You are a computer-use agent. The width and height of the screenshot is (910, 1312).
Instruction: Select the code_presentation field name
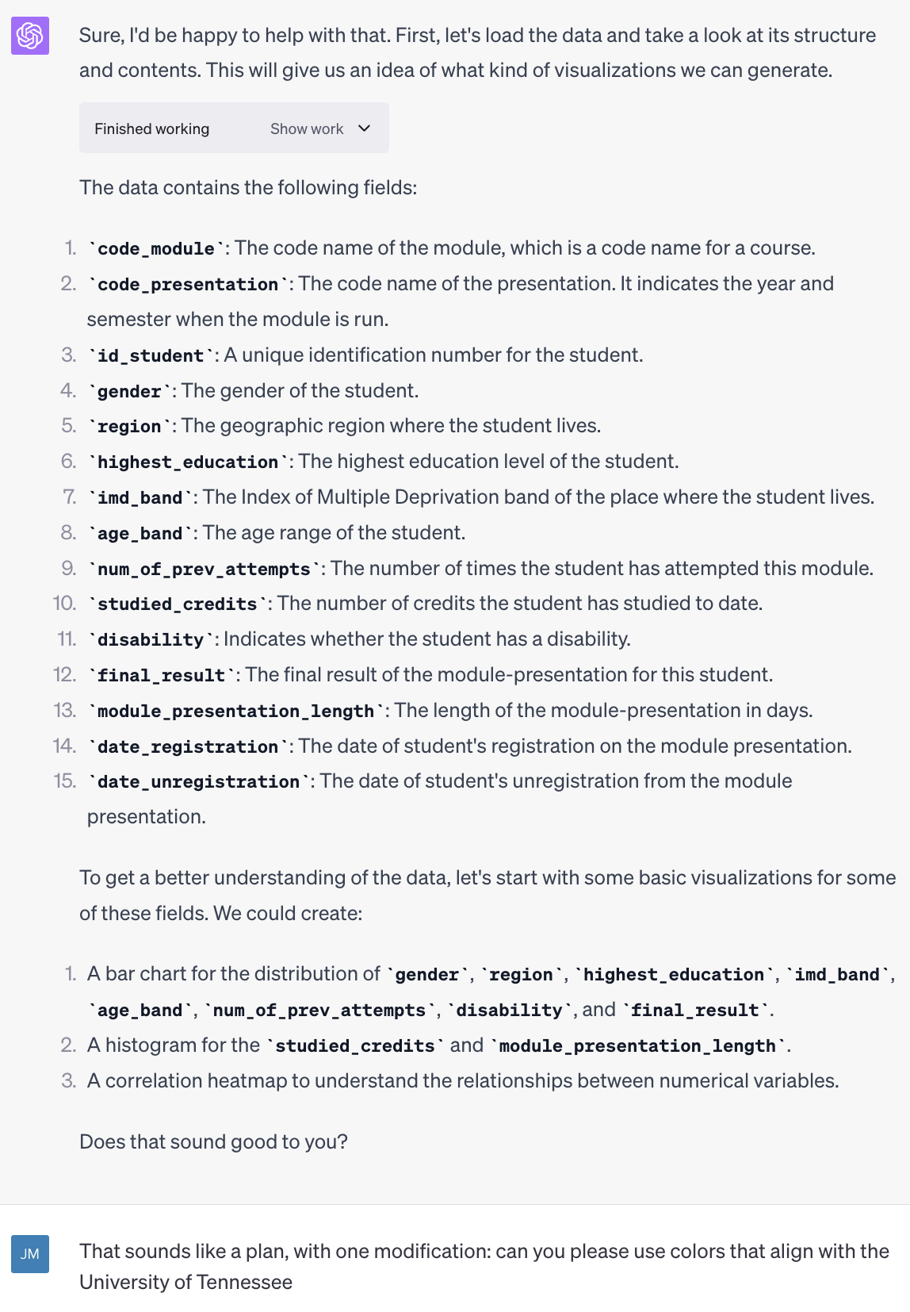[188, 284]
